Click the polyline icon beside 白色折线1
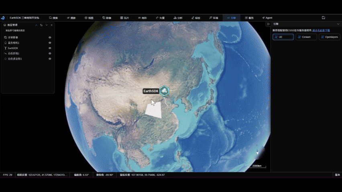 6,53
